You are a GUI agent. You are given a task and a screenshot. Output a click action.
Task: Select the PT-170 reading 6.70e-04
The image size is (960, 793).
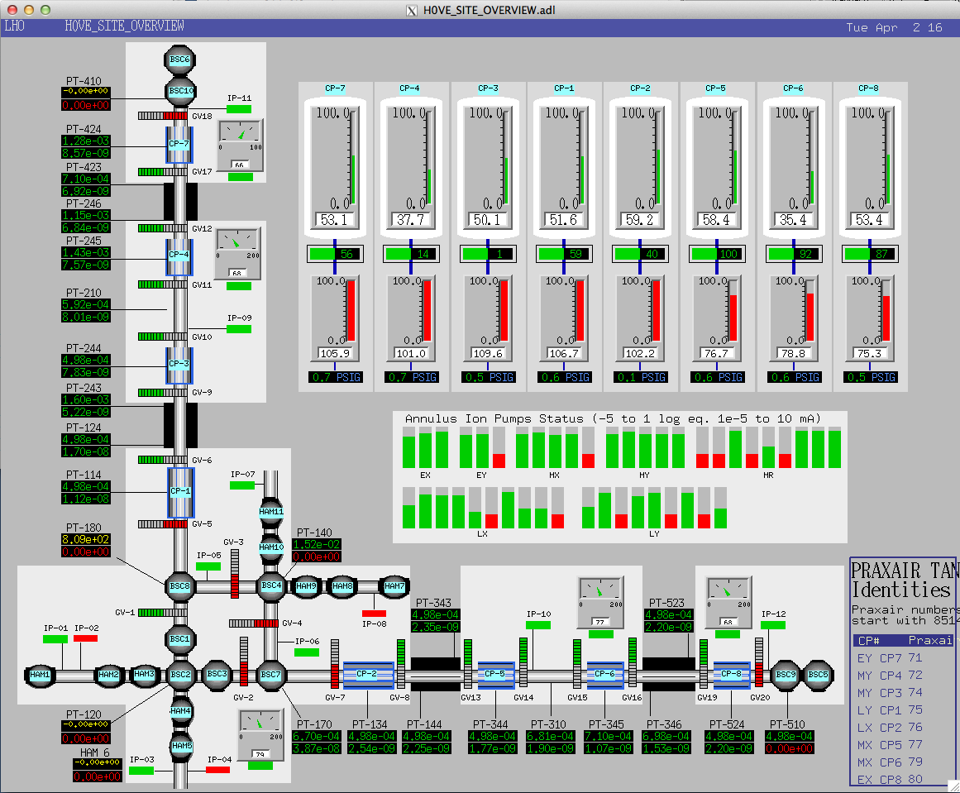click(317, 736)
